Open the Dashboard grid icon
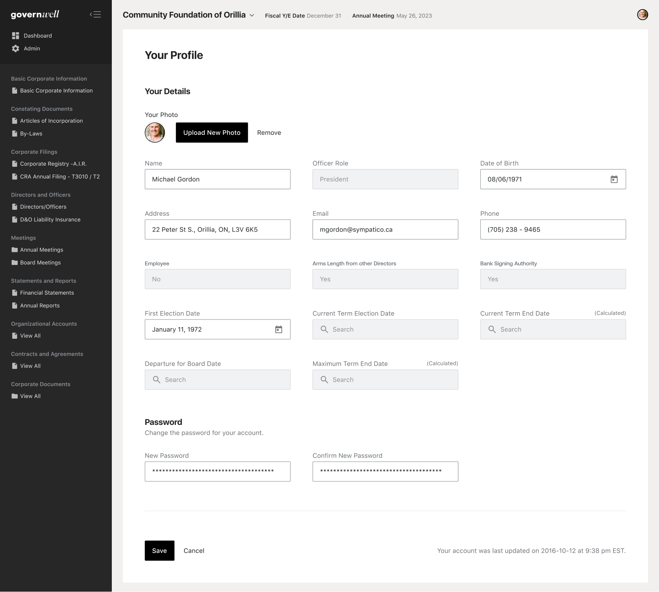 tap(15, 36)
